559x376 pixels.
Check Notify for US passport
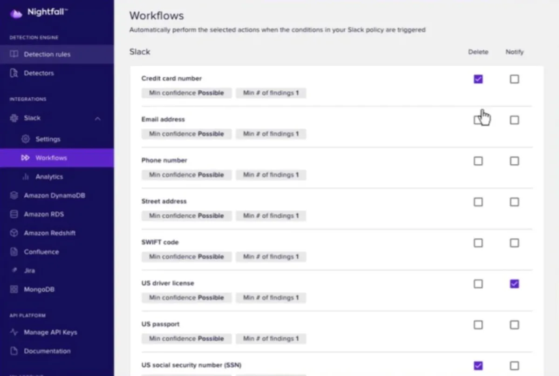click(x=514, y=325)
